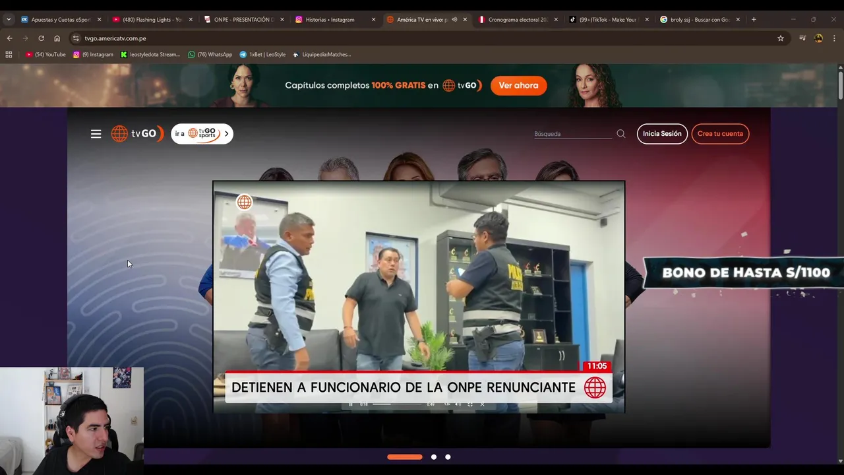Click the tvGO globe logo
Image resolution: width=844 pixels, height=475 pixels.
(137, 134)
